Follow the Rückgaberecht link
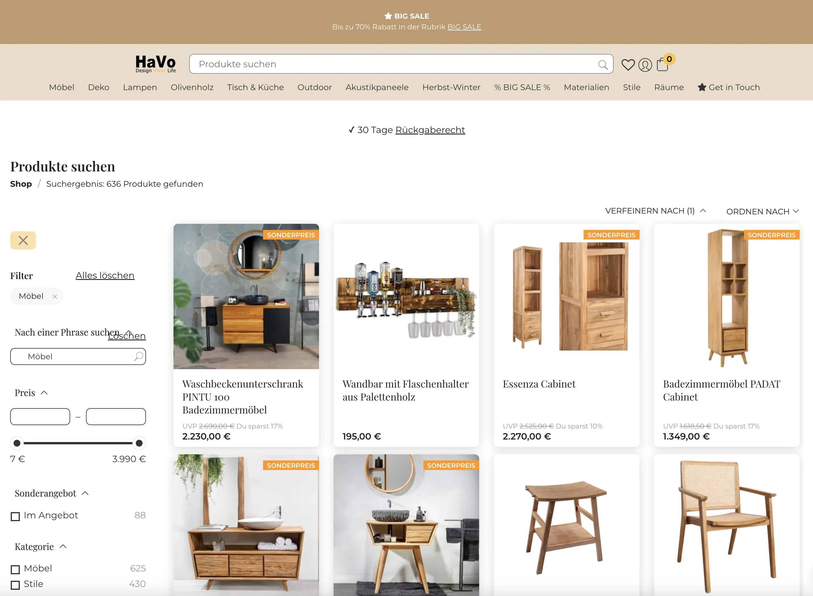This screenshot has width=813, height=596. tap(430, 130)
